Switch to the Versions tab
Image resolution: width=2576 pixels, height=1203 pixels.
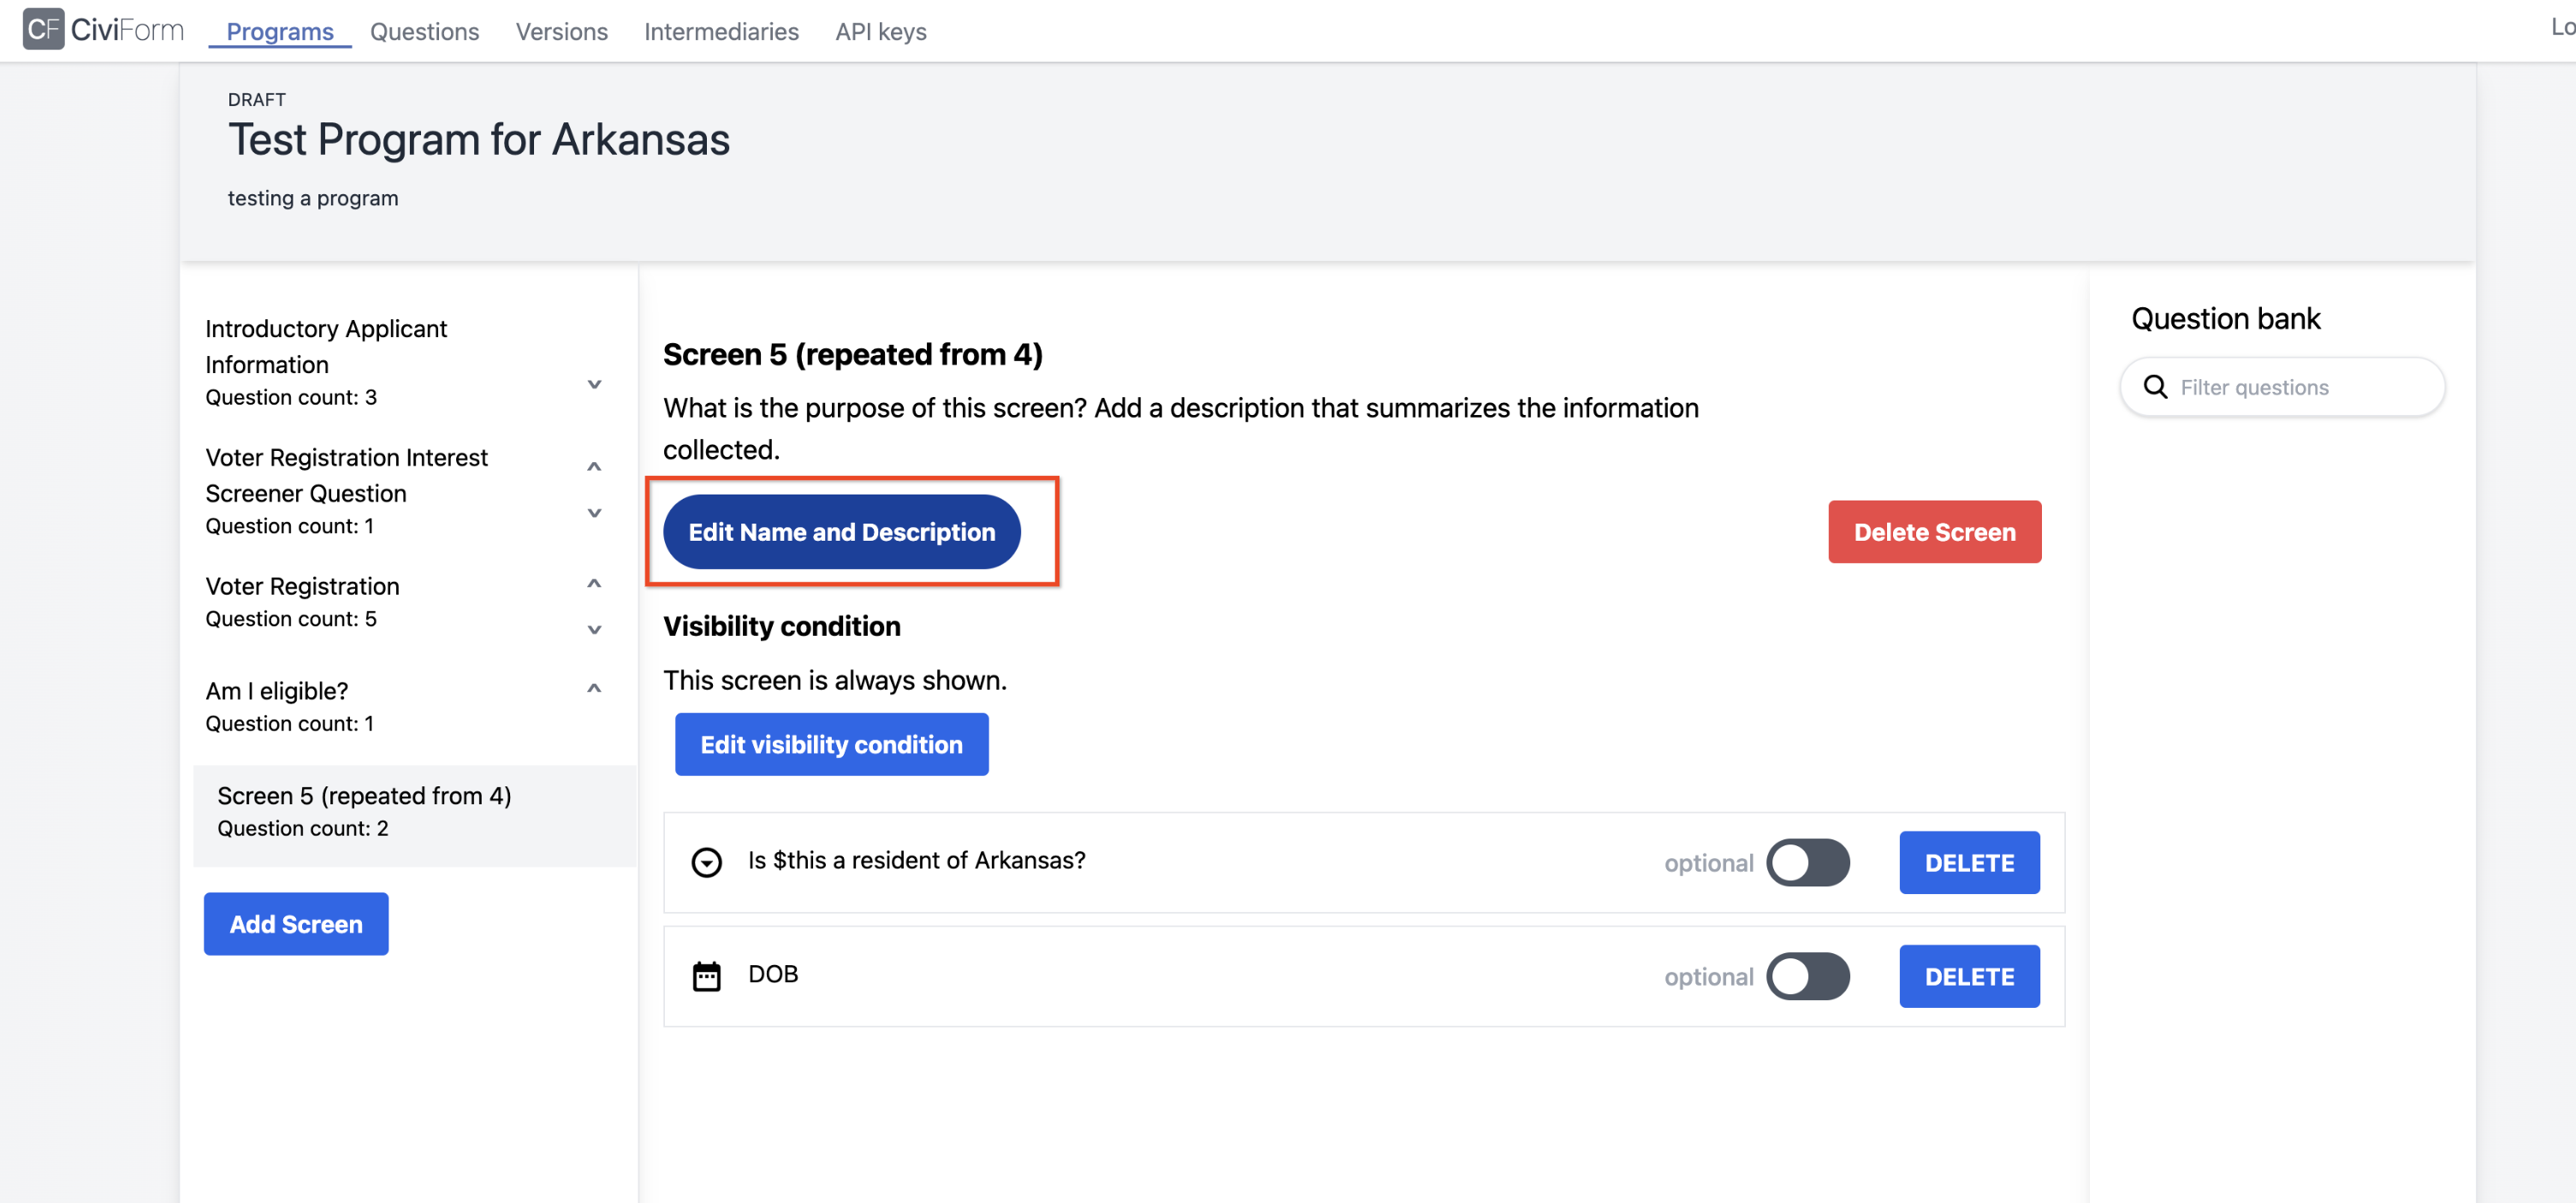561,31
